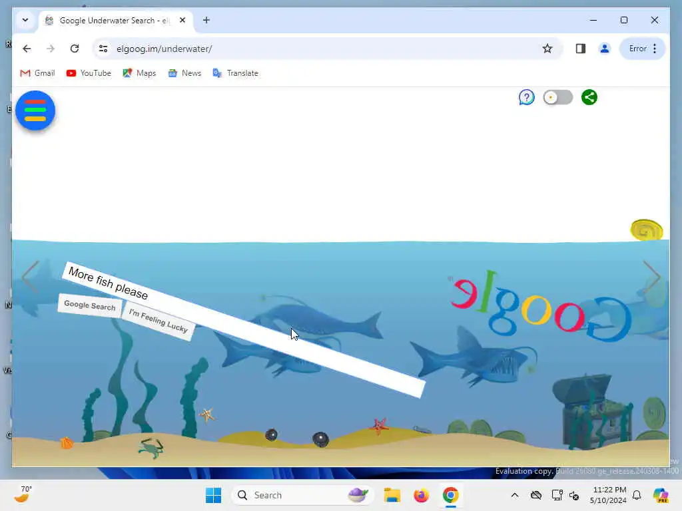Open the Windows Start menu
The height and width of the screenshot is (511, 682).
213,495
